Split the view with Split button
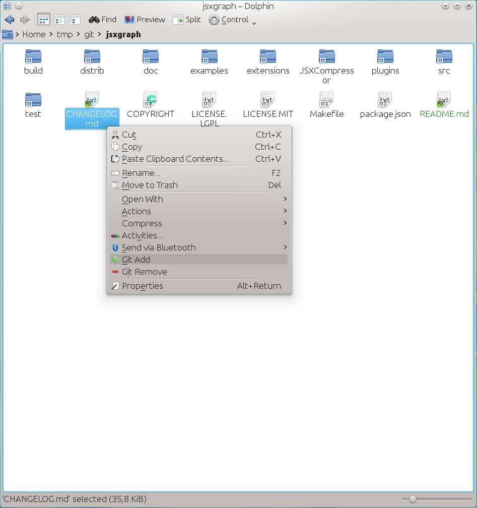The height and width of the screenshot is (508, 477). point(187,20)
